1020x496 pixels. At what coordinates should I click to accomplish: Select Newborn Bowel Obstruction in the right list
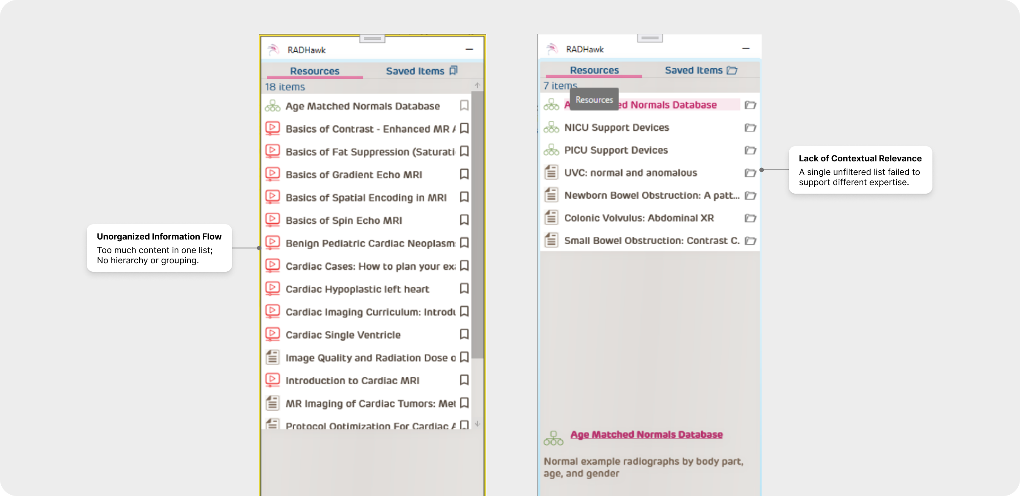click(x=651, y=195)
